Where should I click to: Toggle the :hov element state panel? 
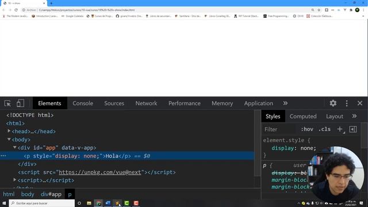coord(307,129)
